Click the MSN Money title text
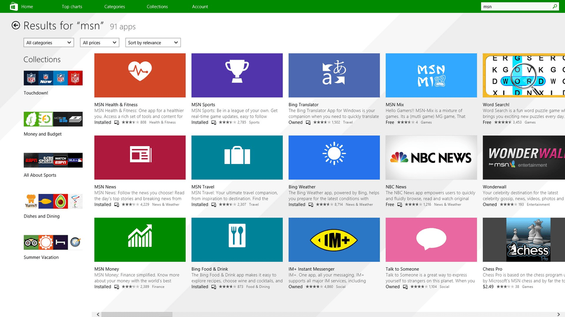 tap(107, 269)
